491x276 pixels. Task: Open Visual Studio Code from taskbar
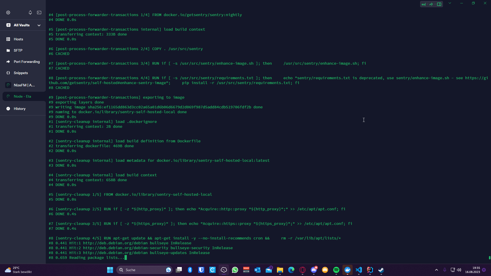point(359,270)
